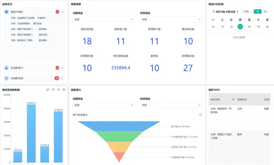This screenshot has height=165, width=274.
Task: Click the bar labeled 37708.8
Action: coord(58,137)
